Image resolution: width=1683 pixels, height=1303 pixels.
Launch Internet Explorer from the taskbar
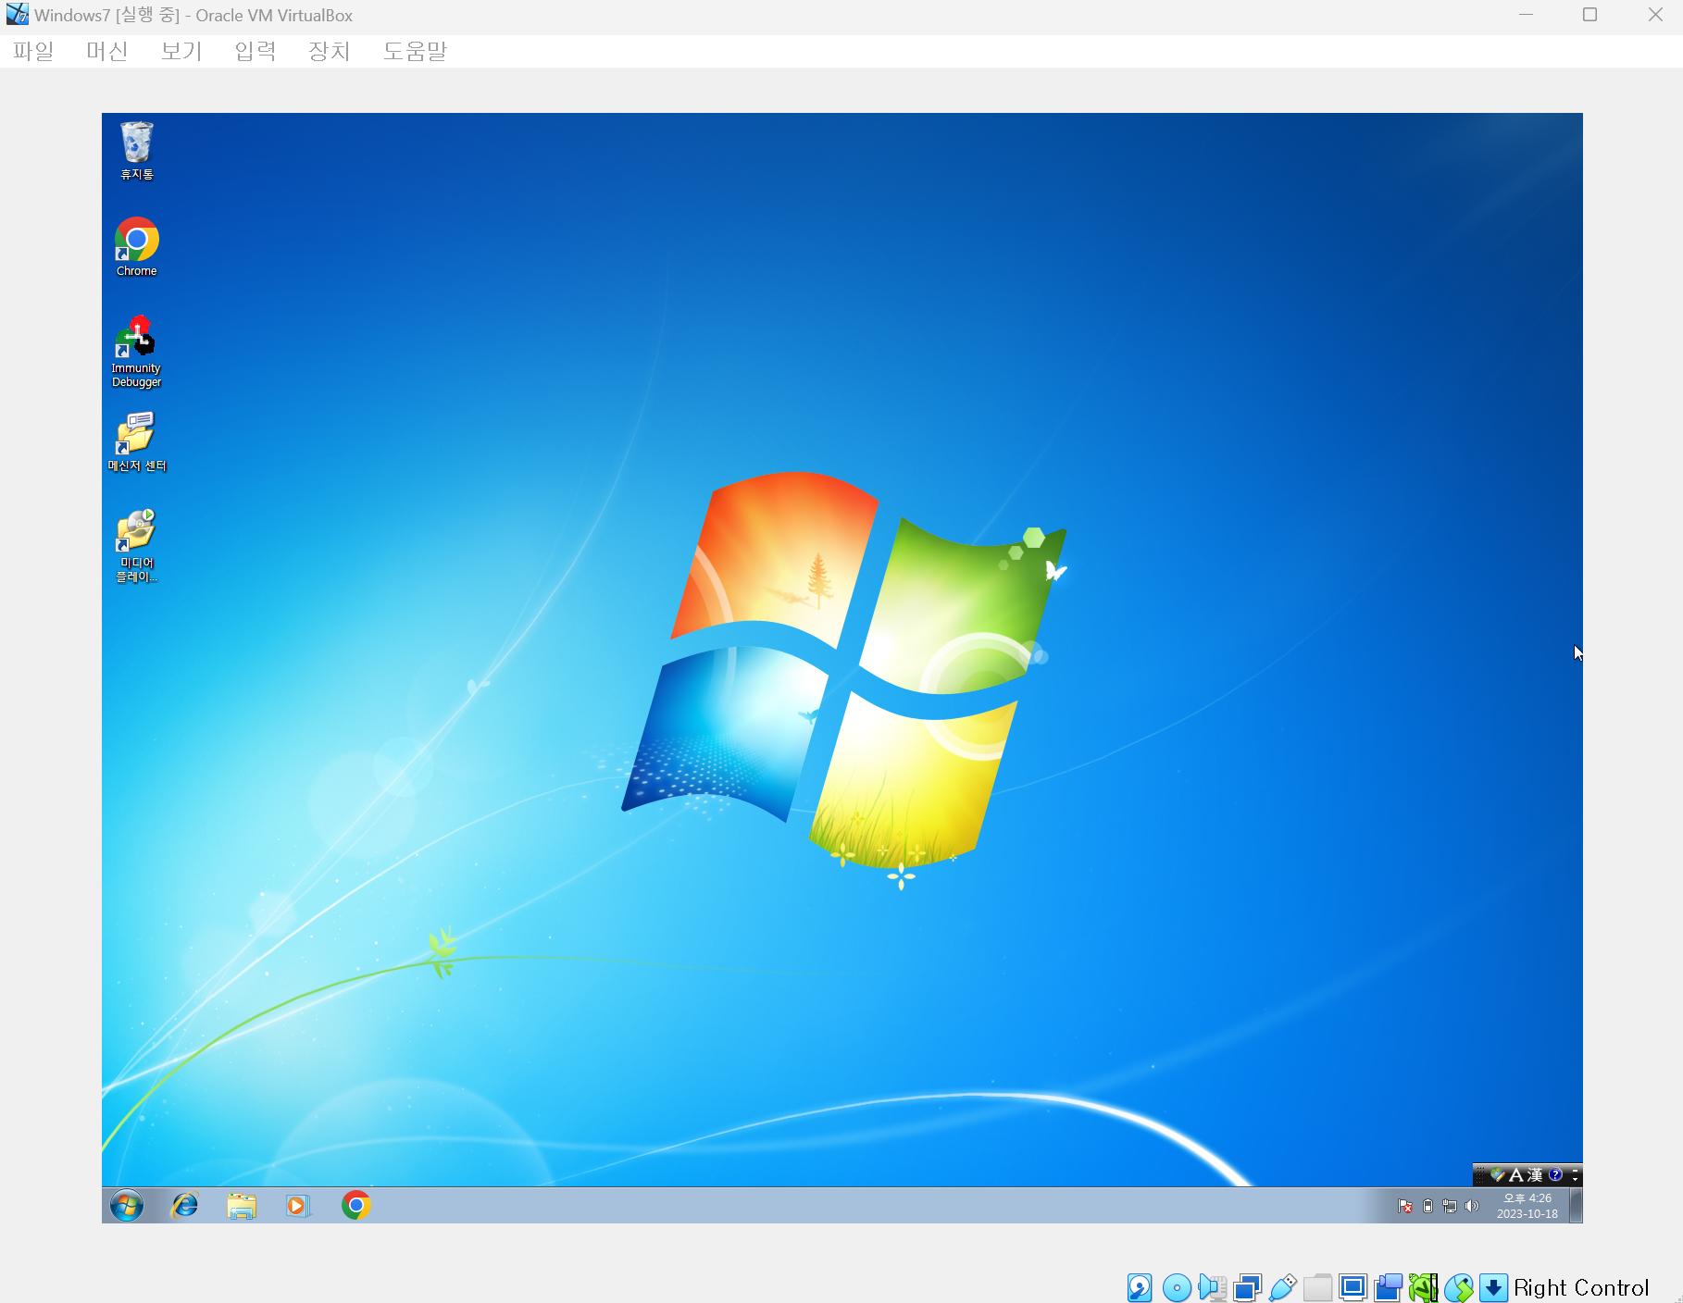pos(185,1205)
